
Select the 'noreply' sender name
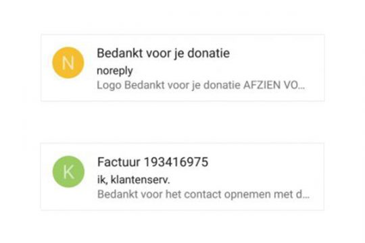click(x=115, y=71)
